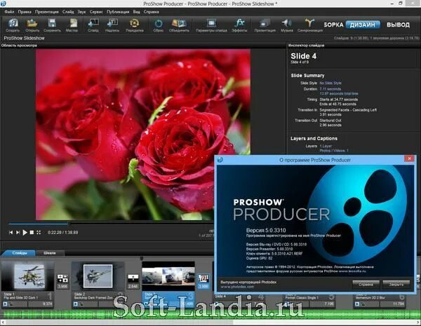Viewport: 421px width, 326px height.
Task: Open the Звук menu
Action: click(x=81, y=12)
